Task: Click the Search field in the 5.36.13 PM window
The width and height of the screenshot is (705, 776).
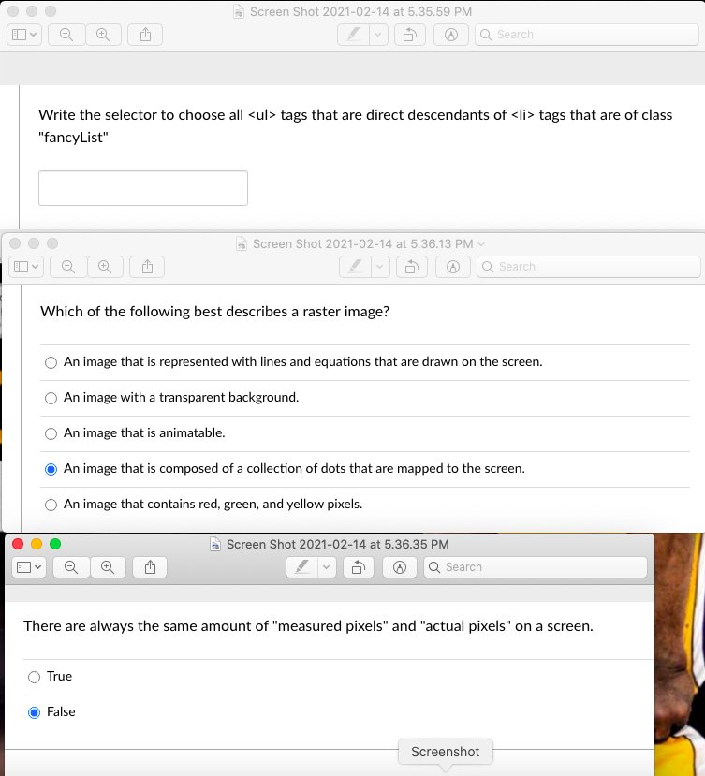Action: click(589, 267)
